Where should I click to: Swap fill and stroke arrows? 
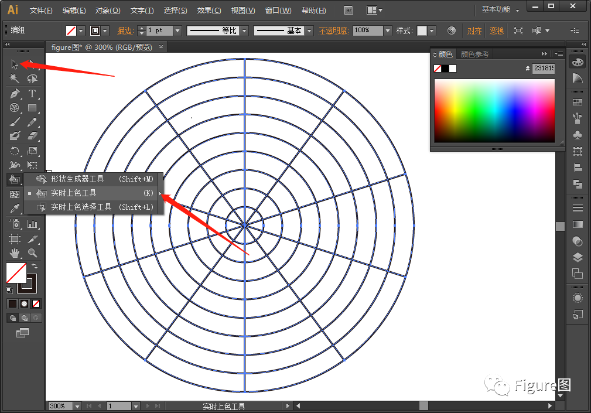(35, 266)
